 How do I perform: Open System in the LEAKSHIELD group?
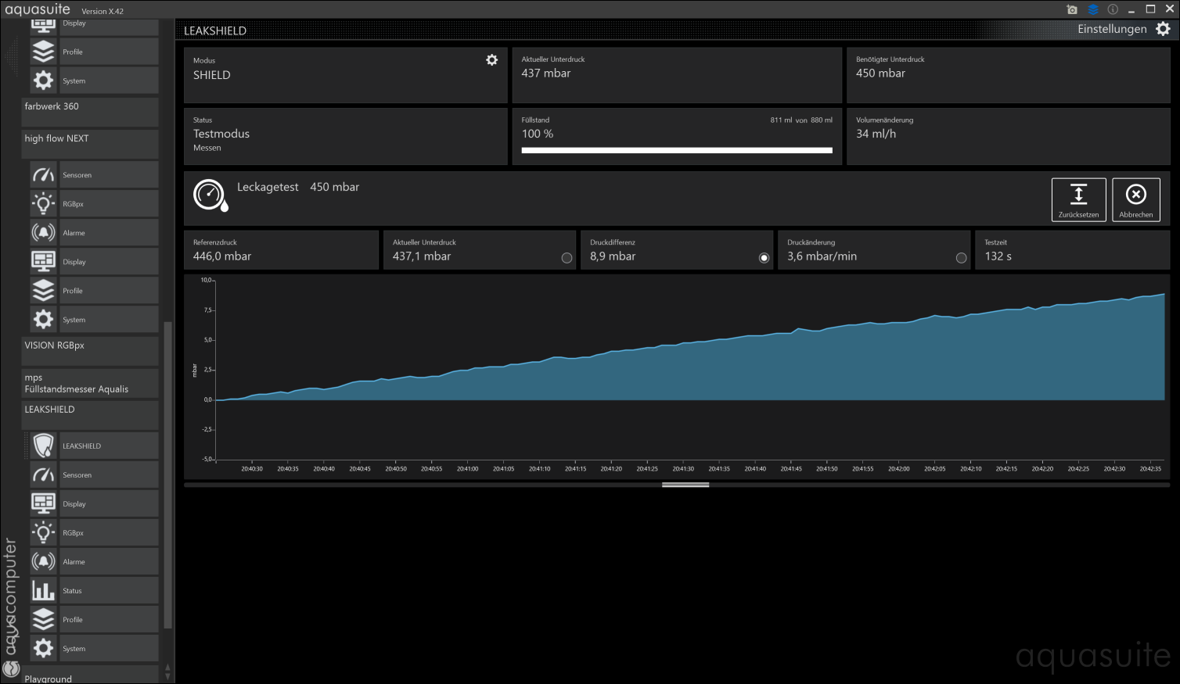pyautogui.click(x=94, y=648)
